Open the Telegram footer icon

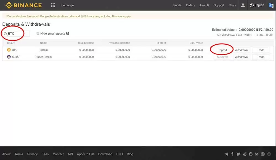226,154
